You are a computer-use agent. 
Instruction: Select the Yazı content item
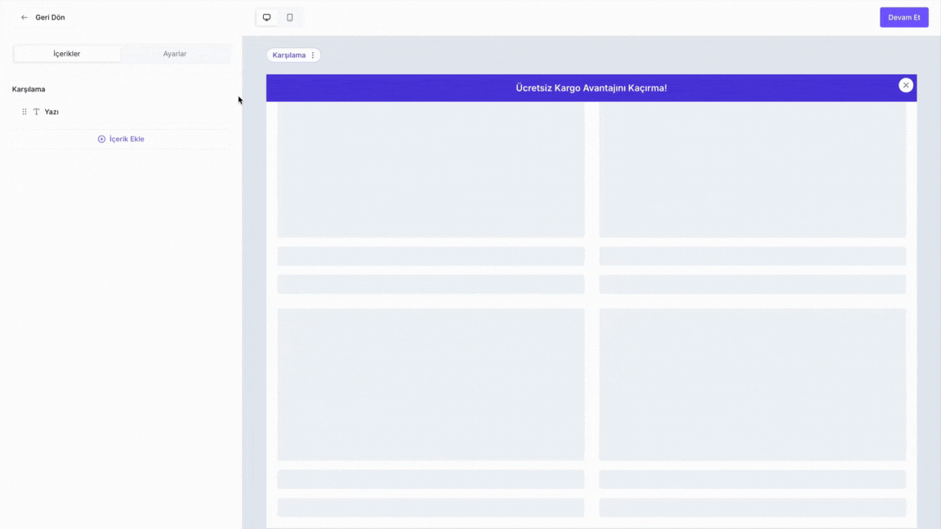click(51, 112)
